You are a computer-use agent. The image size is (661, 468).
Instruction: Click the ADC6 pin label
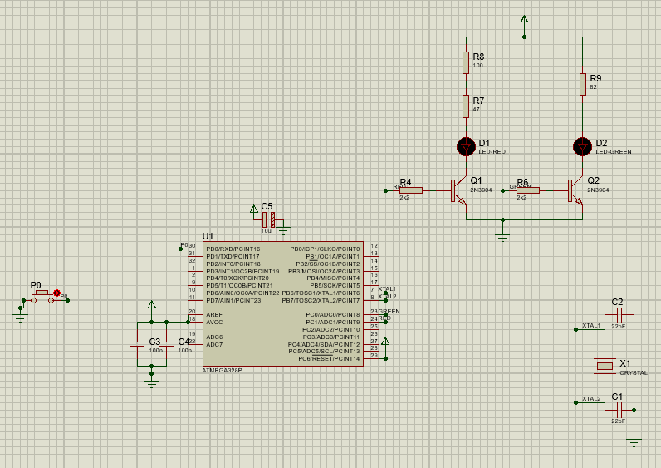coord(214,337)
